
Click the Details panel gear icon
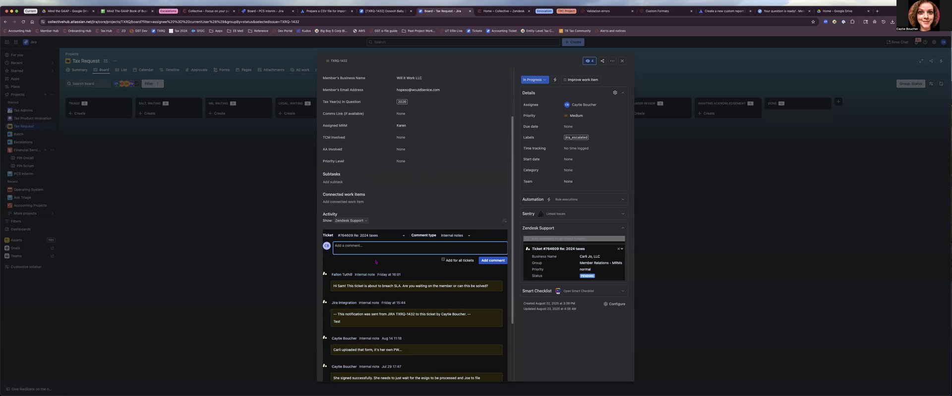(615, 93)
